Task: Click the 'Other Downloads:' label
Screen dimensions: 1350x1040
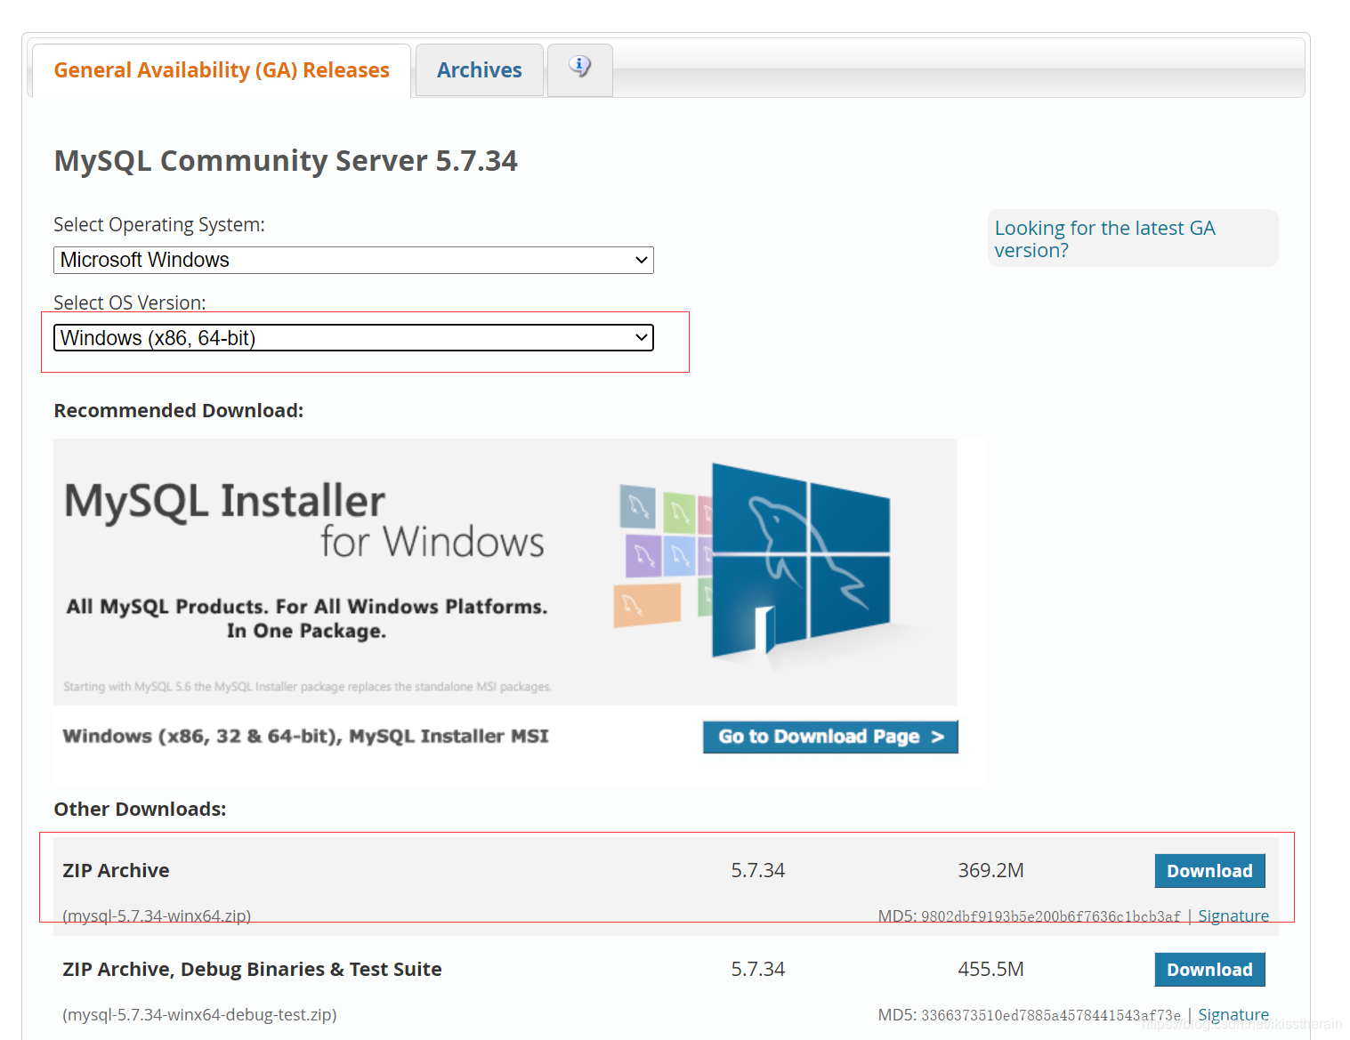Action: (x=140, y=809)
